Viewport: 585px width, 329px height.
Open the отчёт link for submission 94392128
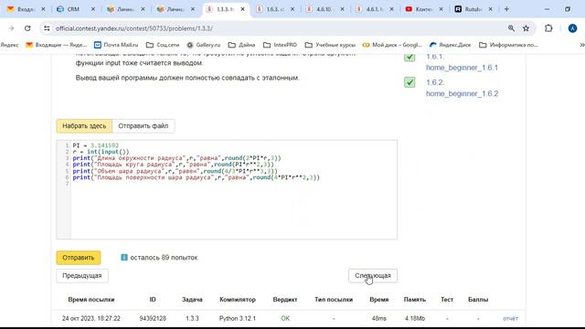tap(510, 319)
